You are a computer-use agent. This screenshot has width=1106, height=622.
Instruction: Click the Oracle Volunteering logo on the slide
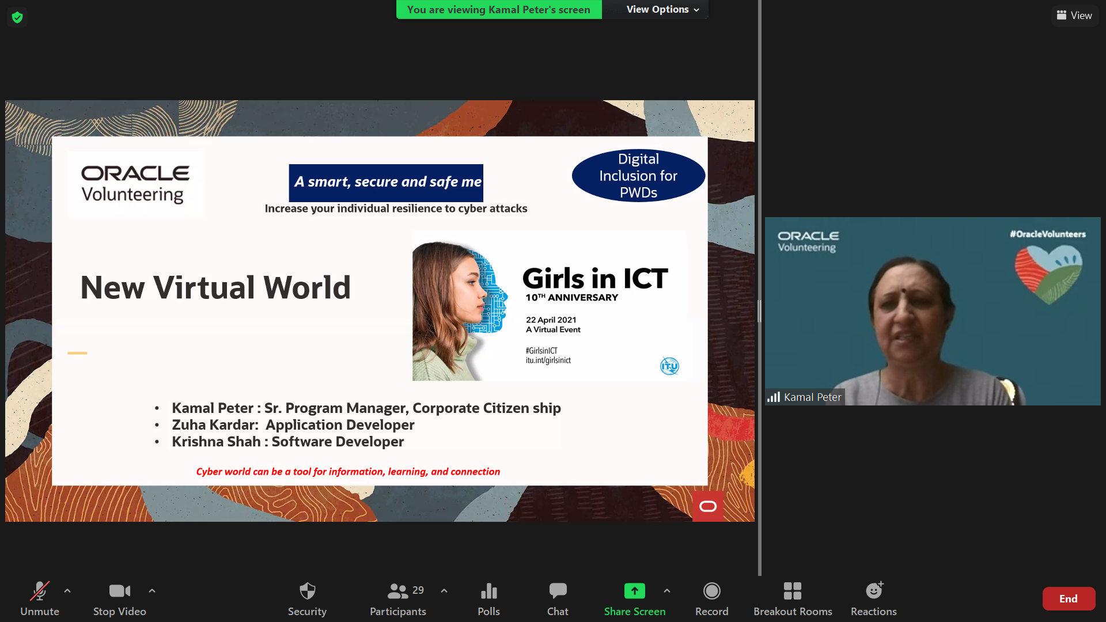click(x=135, y=184)
